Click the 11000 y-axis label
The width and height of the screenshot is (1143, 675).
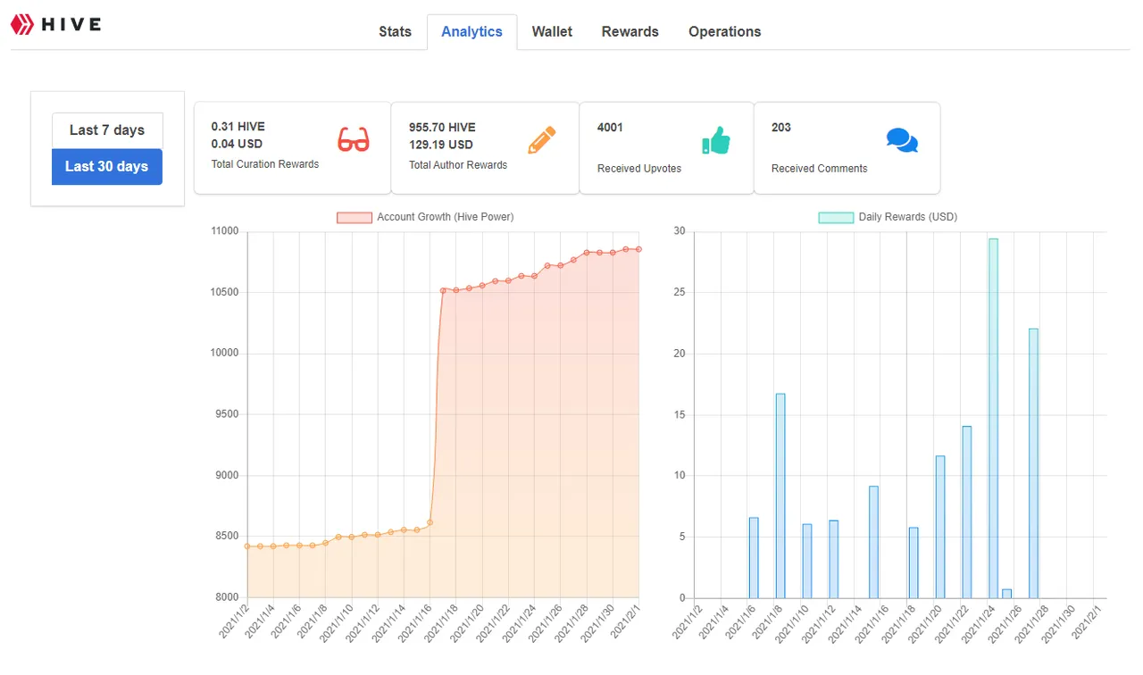pyautogui.click(x=224, y=231)
